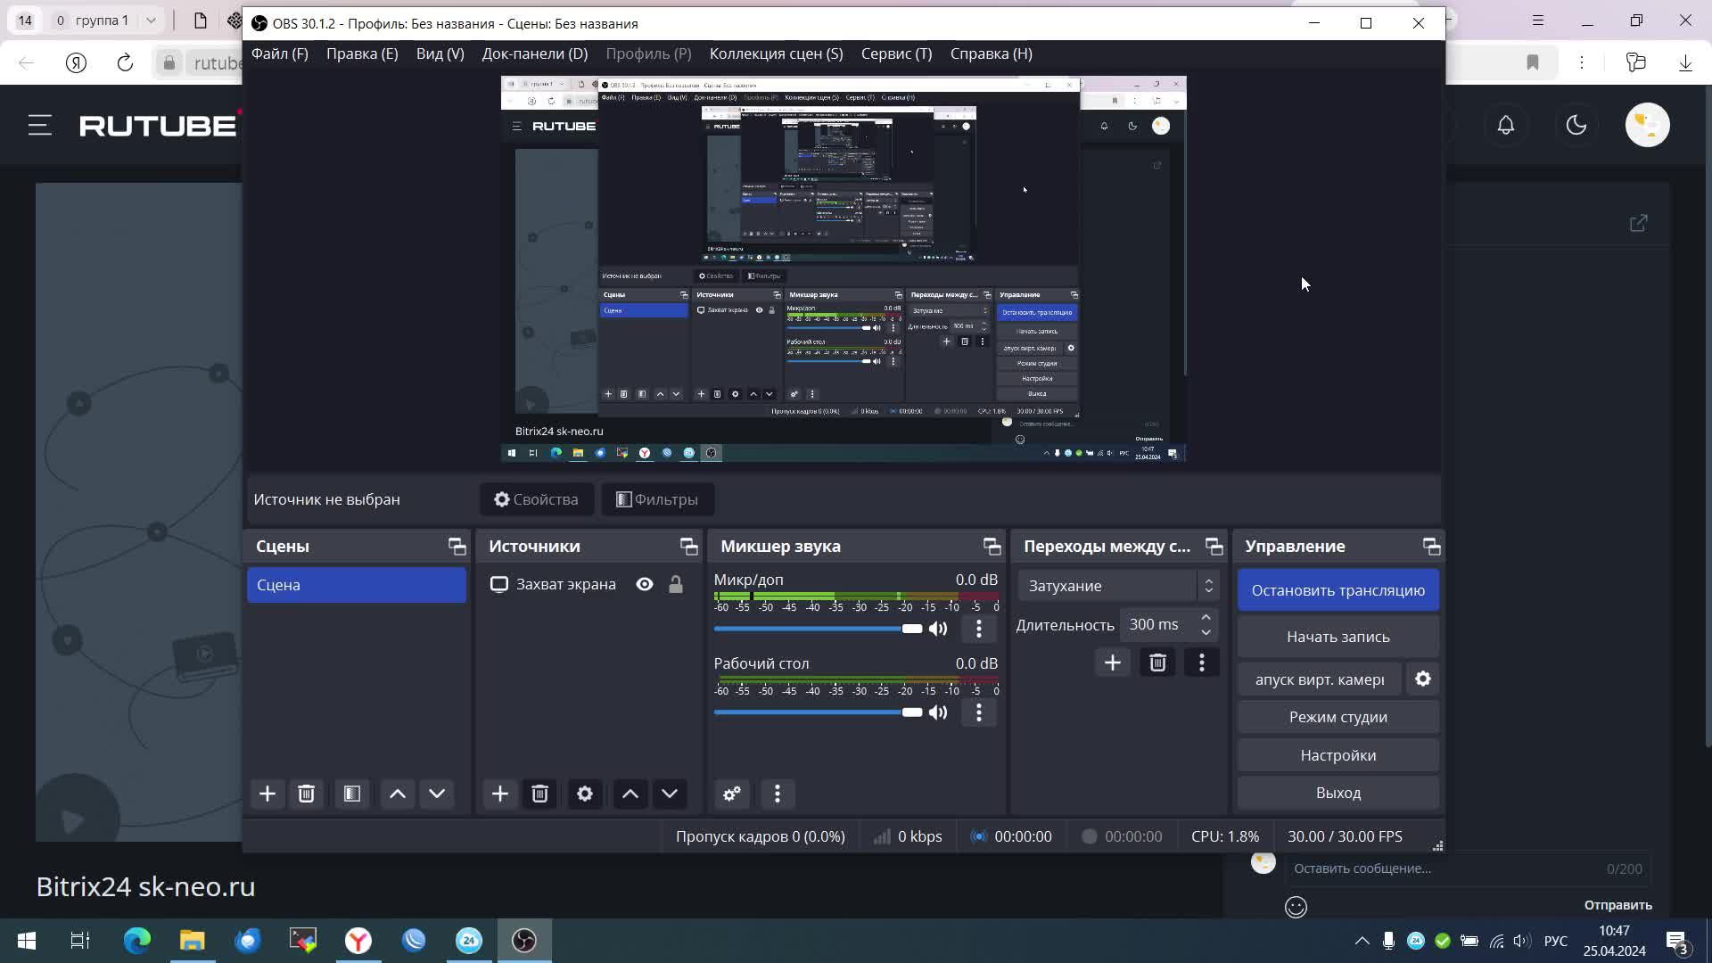This screenshot has width=1712, height=963.
Task: Open Микр/доп options three-dot menu
Action: coord(978,629)
